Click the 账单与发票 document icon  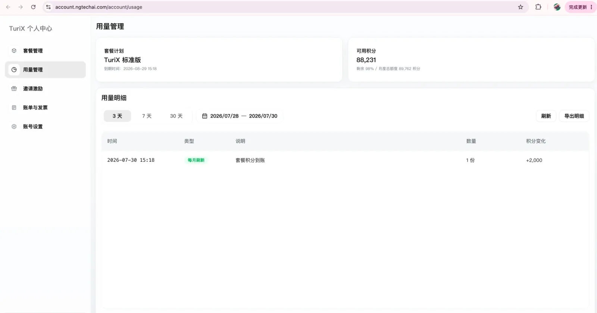14,108
